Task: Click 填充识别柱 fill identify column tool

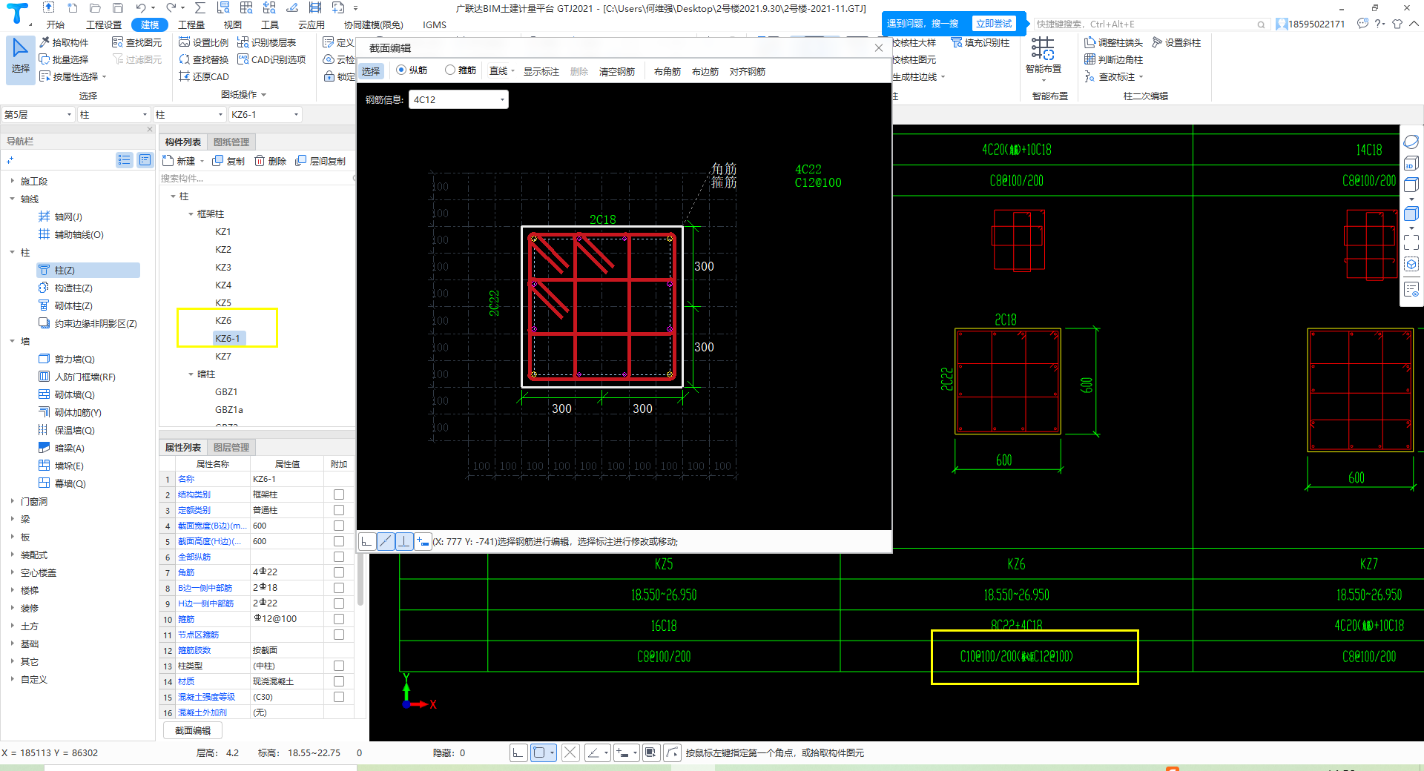Action: (980, 42)
